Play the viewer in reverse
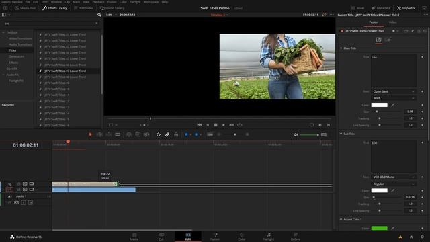This screenshot has height=242, width=430. click(208, 125)
